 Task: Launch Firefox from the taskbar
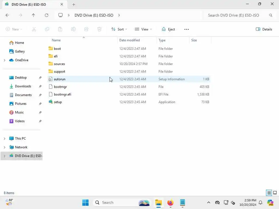(x=170, y=202)
